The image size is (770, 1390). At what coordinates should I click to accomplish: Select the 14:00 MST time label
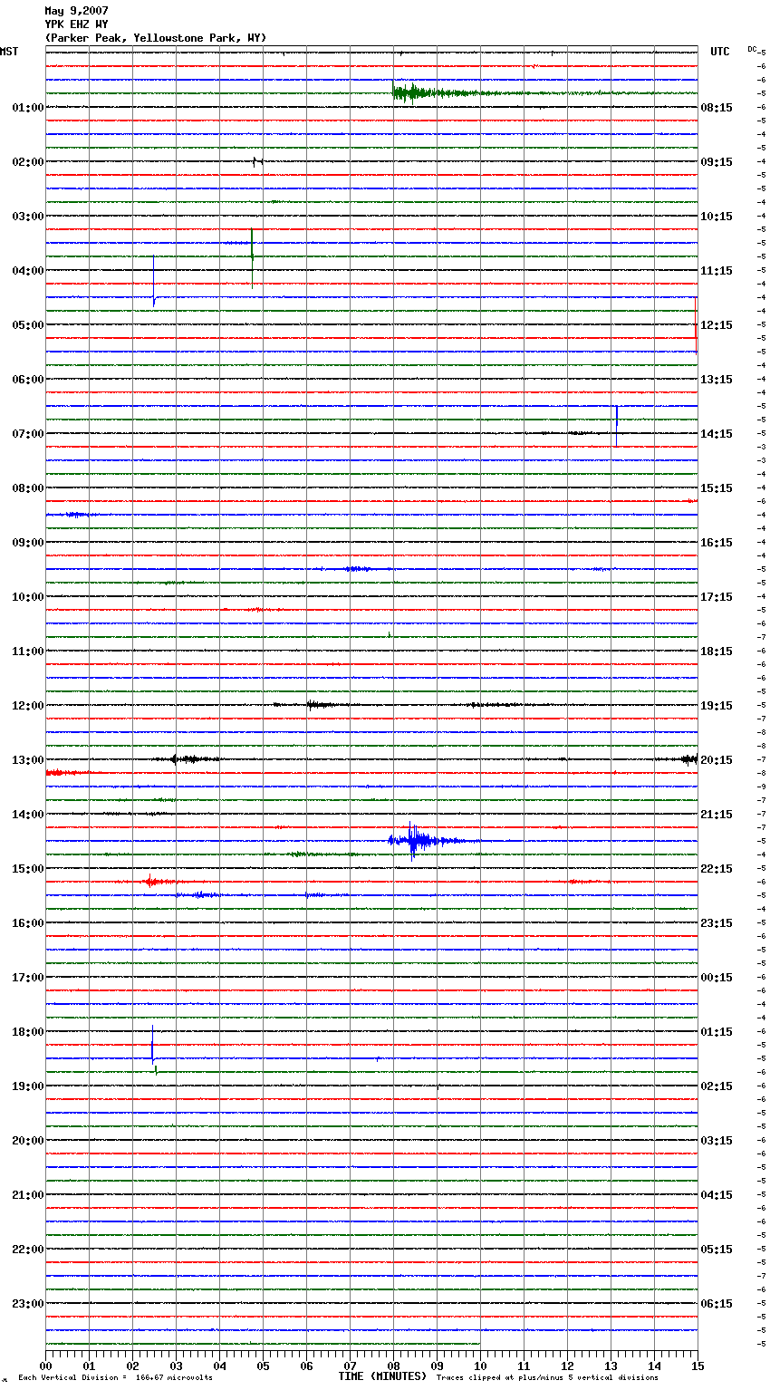click(x=28, y=815)
